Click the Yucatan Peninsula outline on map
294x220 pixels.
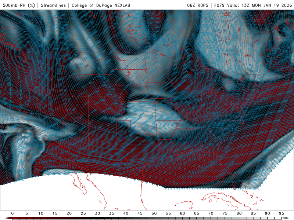(184, 205)
